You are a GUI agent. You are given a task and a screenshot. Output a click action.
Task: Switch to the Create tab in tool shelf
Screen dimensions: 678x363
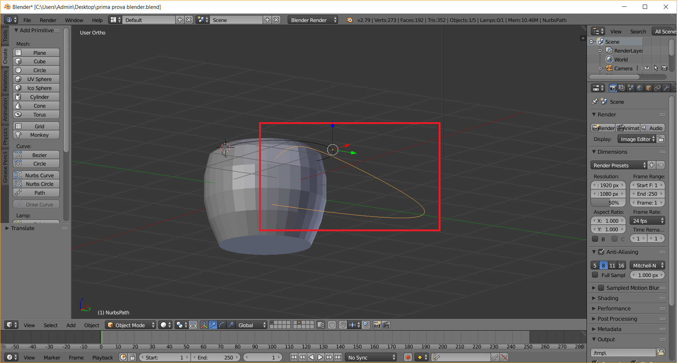[5, 56]
